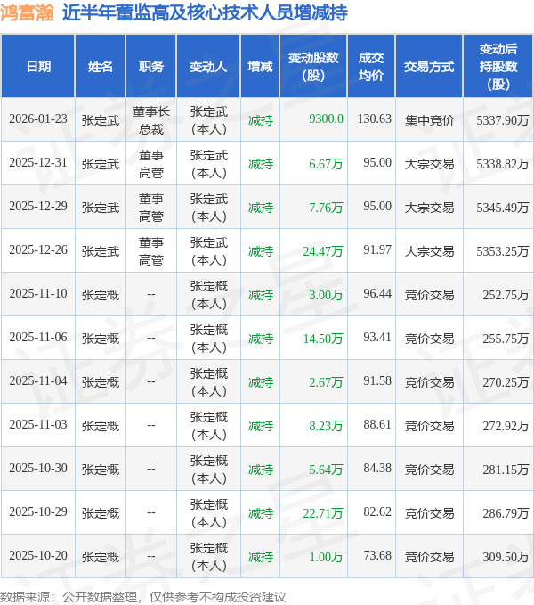
Task: Click holdings value 5353.25万
Action: [x=503, y=250]
